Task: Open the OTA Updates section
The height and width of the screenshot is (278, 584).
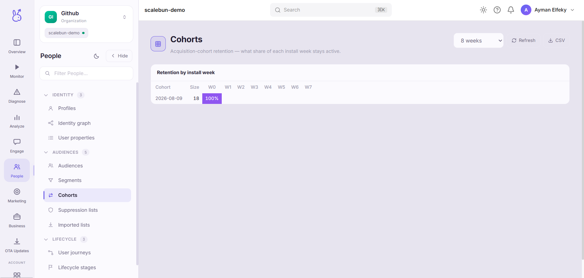Action: coord(17,246)
